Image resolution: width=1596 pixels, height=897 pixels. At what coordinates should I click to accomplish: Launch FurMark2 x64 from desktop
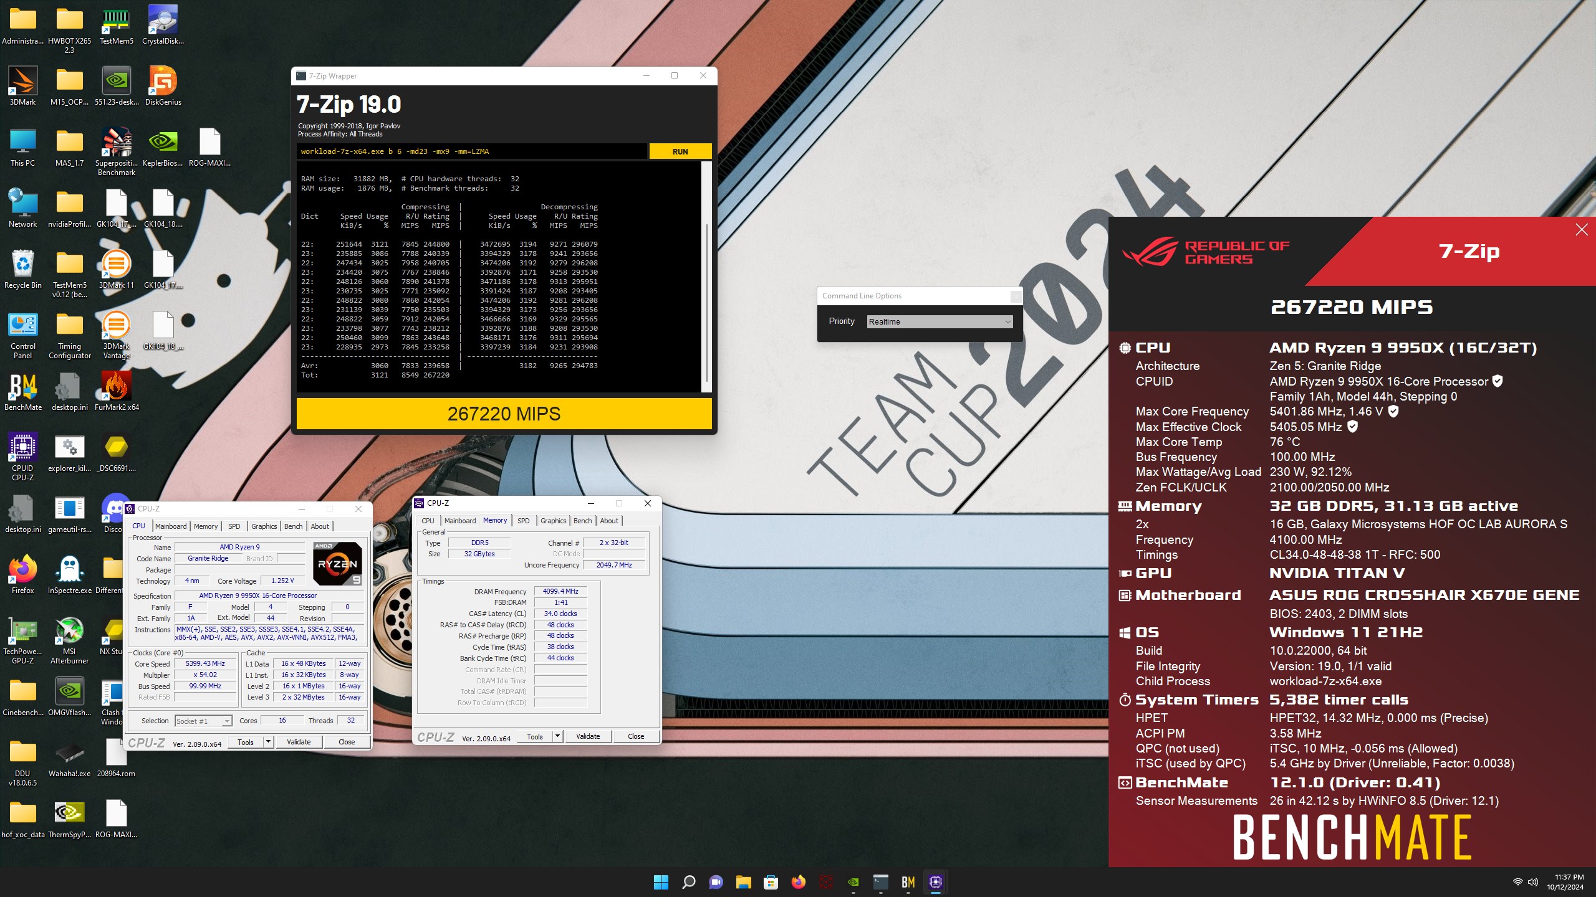[116, 392]
